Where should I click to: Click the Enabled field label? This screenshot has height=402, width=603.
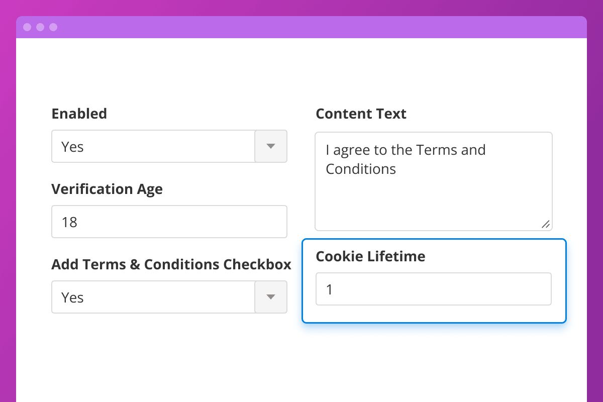click(x=79, y=114)
